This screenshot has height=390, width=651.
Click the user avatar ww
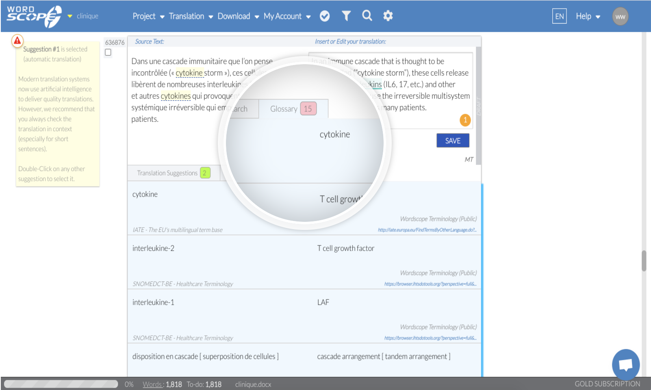point(620,16)
